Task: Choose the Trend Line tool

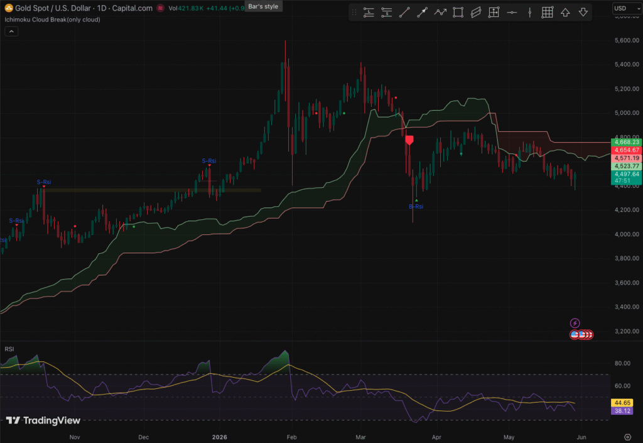Action: tap(404, 13)
